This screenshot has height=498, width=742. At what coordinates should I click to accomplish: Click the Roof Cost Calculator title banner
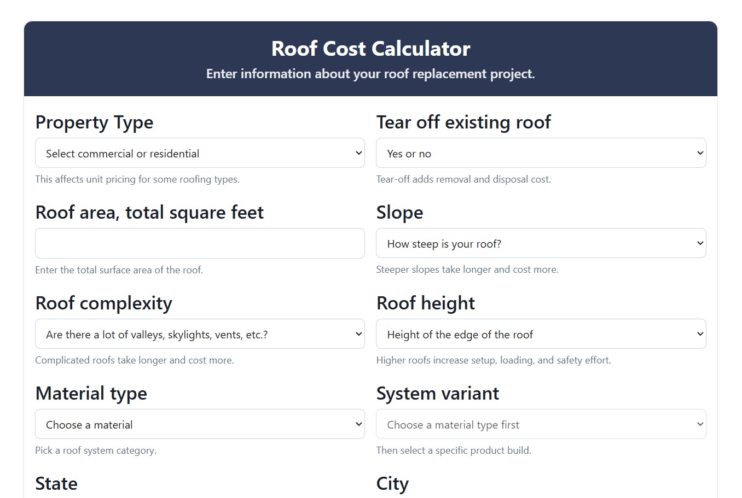370,49
